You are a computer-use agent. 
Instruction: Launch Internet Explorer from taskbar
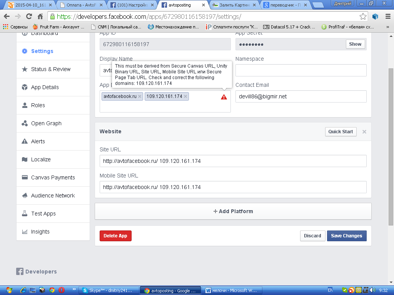click(23, 290)
